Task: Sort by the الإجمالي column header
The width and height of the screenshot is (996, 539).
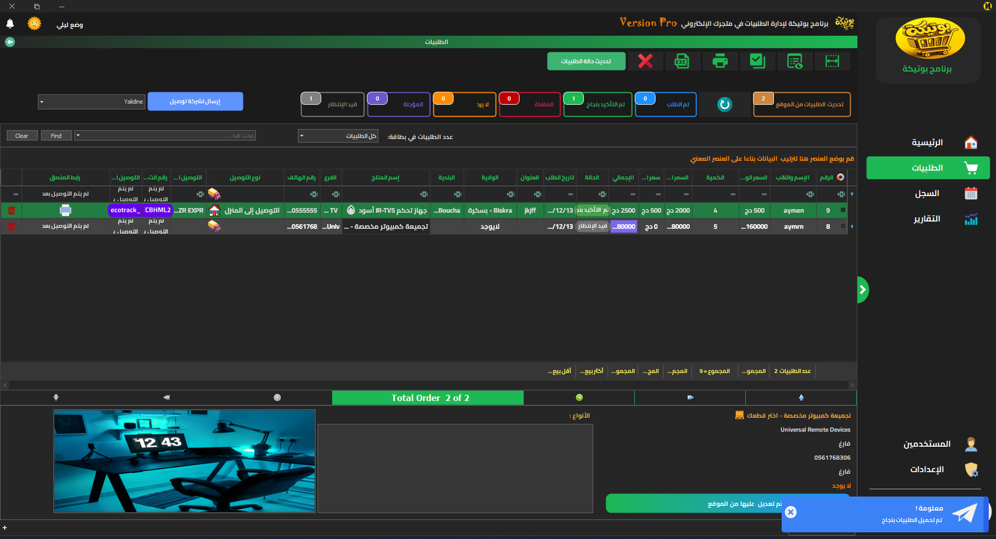Action: tap(623, 177)
